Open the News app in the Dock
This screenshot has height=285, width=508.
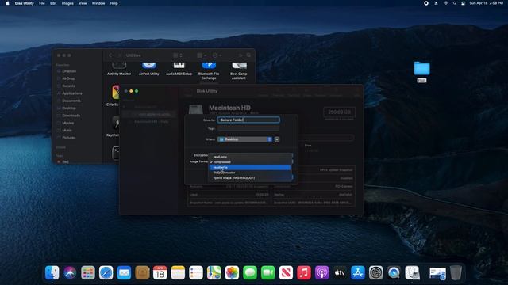(x=286, y=273)
